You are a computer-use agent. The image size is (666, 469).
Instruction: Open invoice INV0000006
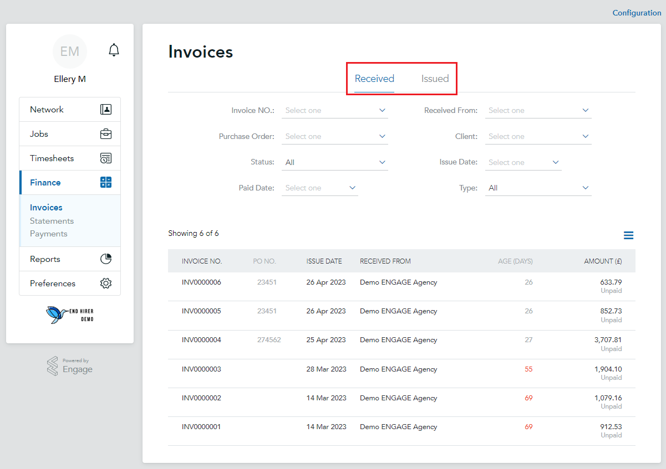coord(201,282)
